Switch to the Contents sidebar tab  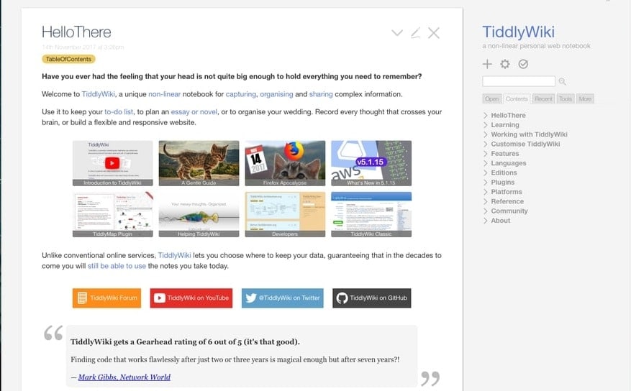click(x=517, y=99)
